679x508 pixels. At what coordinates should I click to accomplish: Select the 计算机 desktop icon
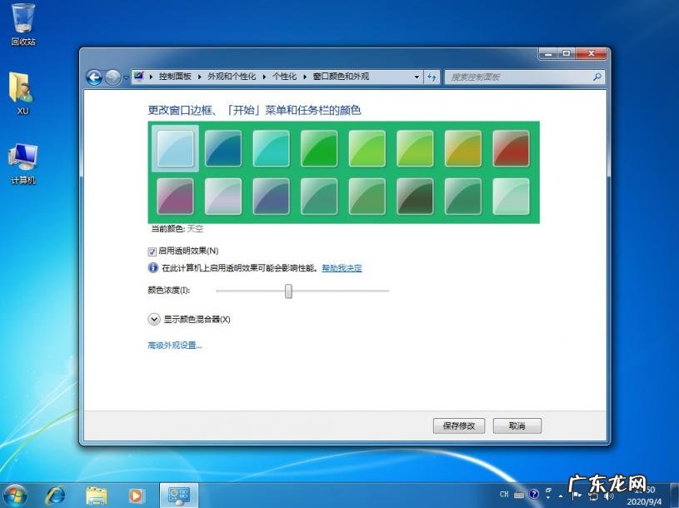click(x=23, y=163)
